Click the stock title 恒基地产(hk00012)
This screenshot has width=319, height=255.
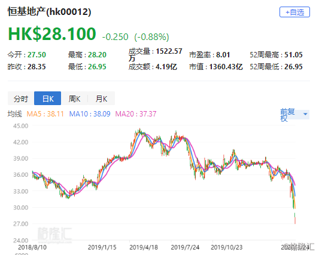tap(49, 11)
